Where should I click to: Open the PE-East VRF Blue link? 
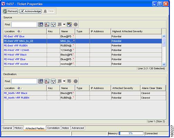click(14, 36)
